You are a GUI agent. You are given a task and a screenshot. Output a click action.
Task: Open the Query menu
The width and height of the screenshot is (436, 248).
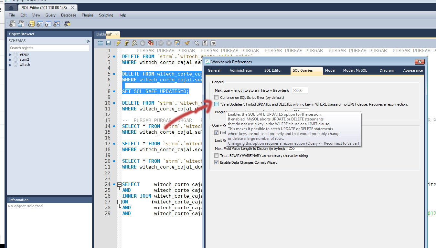(x=50, y=15)
